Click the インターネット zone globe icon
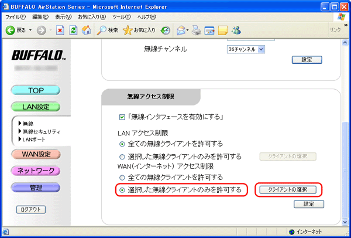The height and width of the screenshot is (238, 351). (x=291, y=232)
